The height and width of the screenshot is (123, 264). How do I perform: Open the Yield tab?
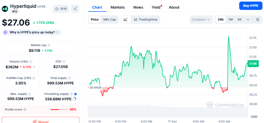pyautogui.click(x=156, y=7)
